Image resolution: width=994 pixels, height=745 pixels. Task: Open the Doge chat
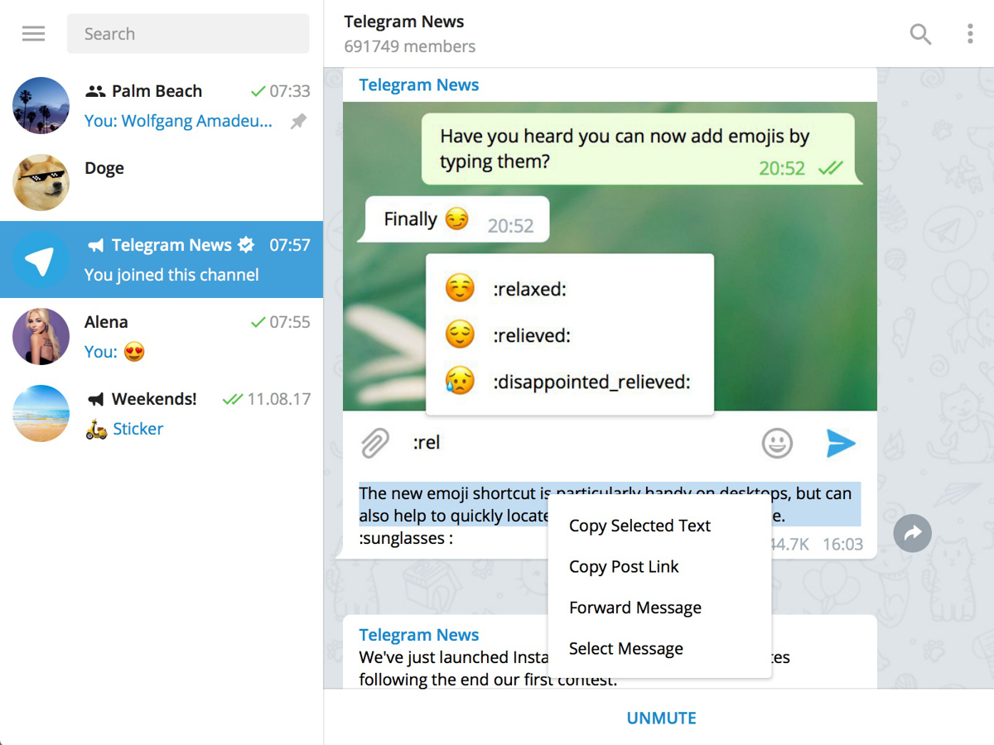click(x=162, y=183)
